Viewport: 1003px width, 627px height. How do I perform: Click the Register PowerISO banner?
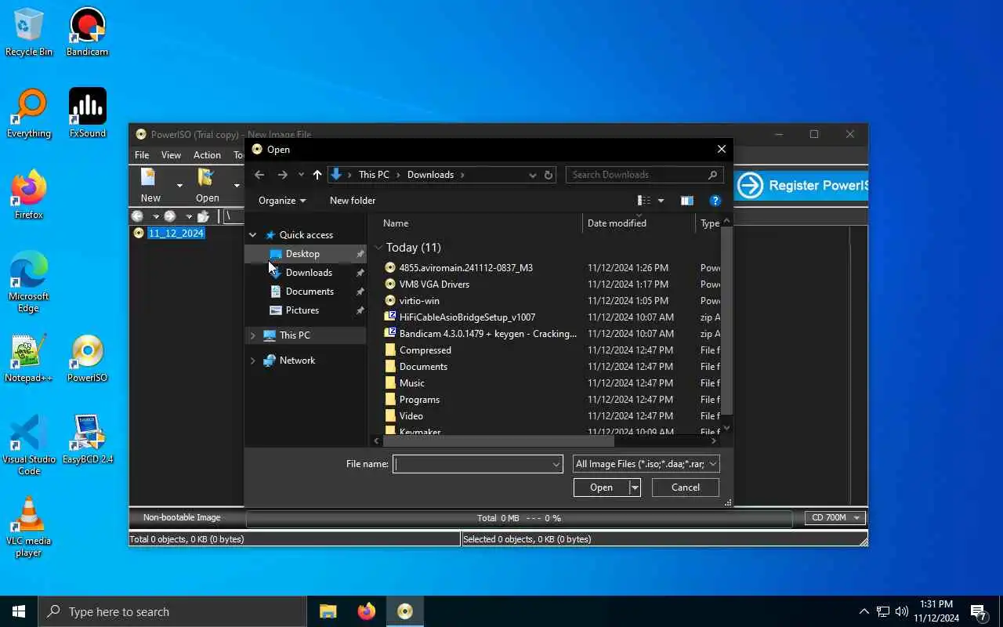pos(801,186)
